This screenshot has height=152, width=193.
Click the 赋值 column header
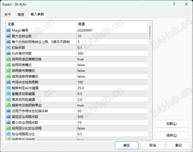112,24
